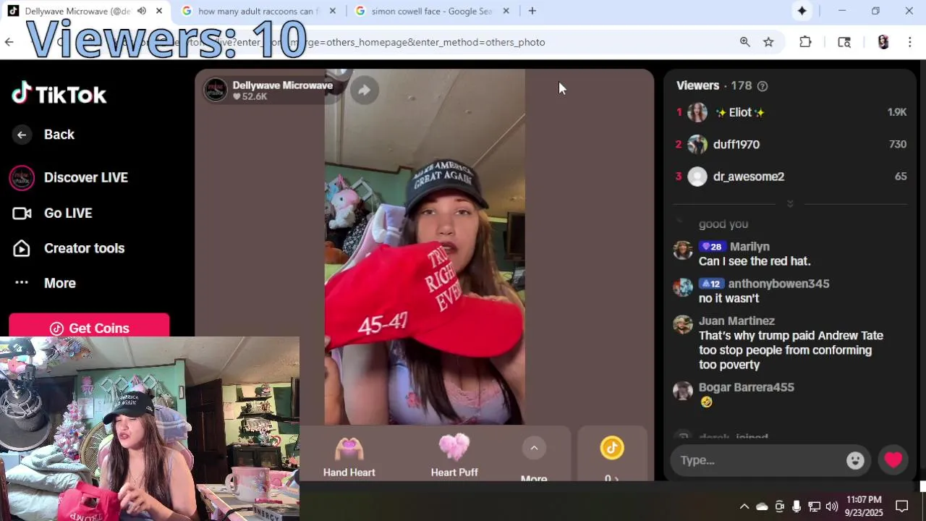This screenshot has height=521, width=926.
Task: Open duff1970 viewer profile
Action: click(736, 144)
